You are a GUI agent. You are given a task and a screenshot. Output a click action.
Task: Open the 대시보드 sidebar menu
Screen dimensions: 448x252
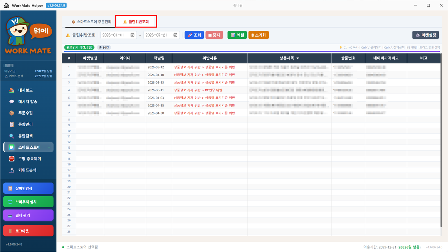pyautogui.click(x=28, y=90)
